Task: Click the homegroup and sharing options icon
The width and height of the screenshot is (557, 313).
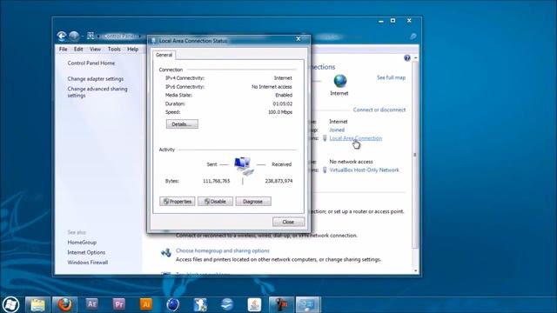Action: point(166,253)
